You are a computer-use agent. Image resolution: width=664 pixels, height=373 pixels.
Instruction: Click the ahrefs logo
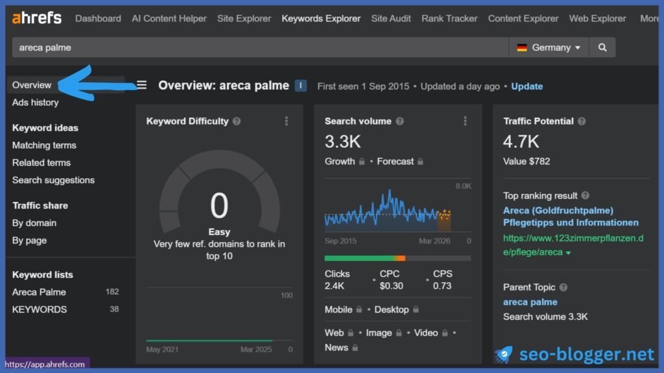click(37, 18)
